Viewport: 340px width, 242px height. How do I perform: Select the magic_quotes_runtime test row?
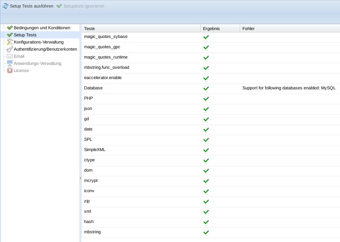click(x=211, y=58)
